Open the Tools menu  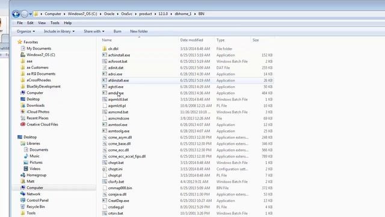[55, 23]
